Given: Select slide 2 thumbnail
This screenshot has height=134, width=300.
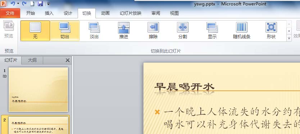Looking at the screenshot, I should click(38, 125).
